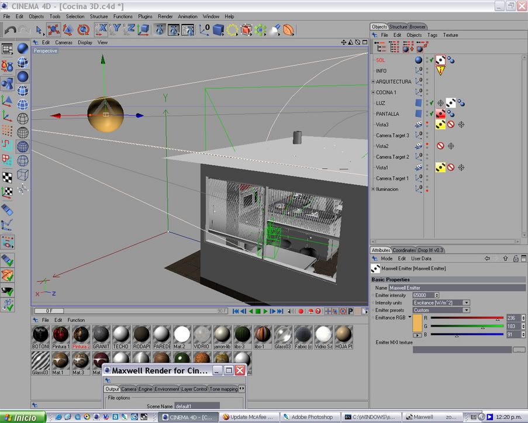Click the Light object icon in toolbar

point(275,30)
